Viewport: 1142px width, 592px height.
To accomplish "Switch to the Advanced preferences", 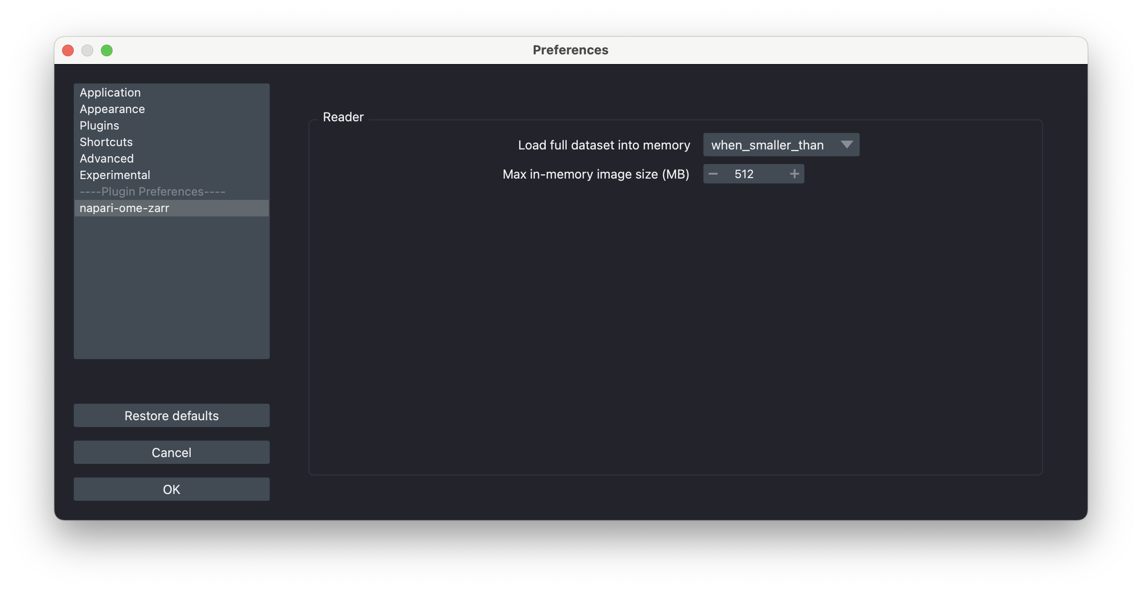I will tap(171, 158).
